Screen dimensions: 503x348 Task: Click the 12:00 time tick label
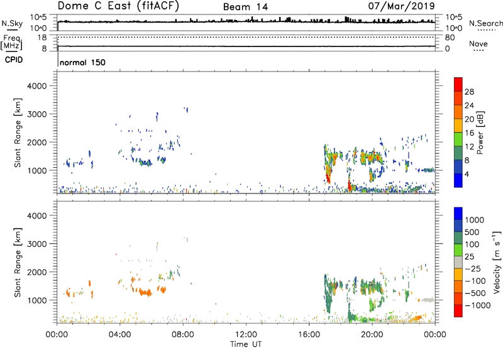(x=246, y=335)
